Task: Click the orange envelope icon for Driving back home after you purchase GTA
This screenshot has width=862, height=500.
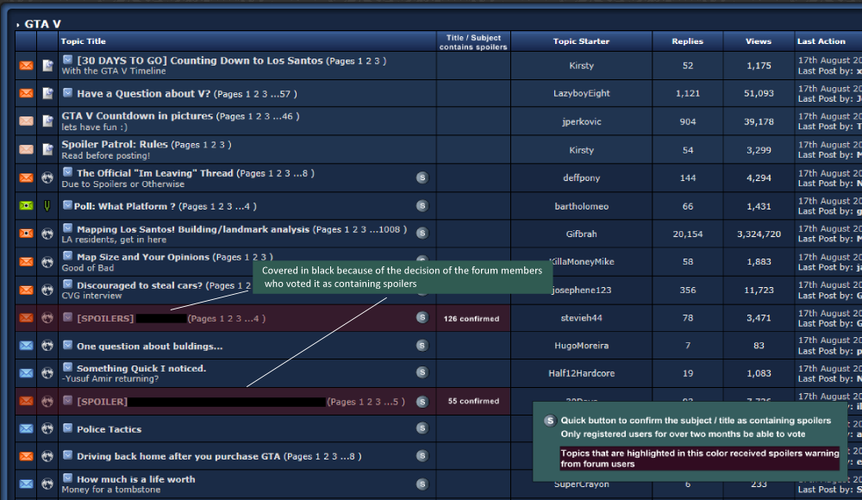Action: click(x=26, y=456)
